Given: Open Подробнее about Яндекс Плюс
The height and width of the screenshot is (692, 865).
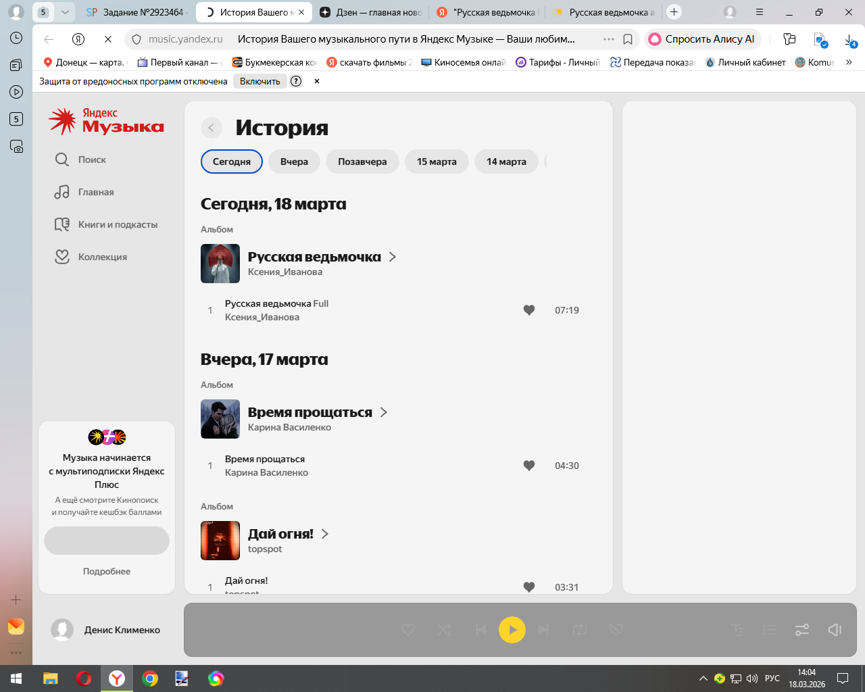Looking at the screenshot, I should point(107,571).
